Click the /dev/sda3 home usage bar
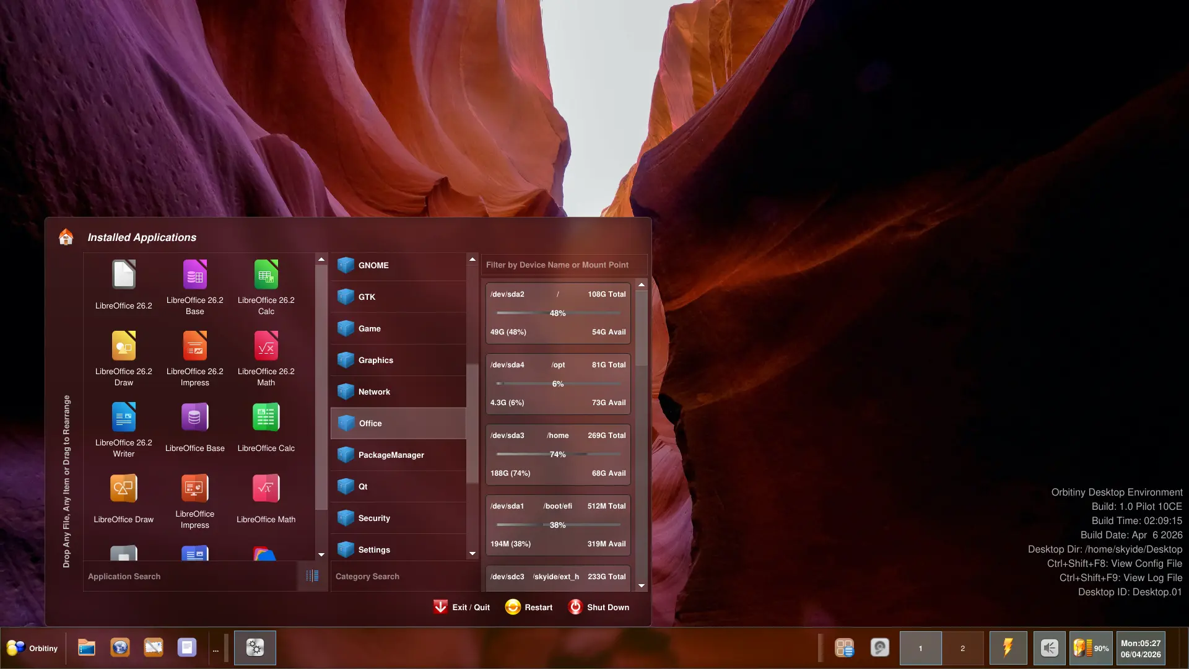This screenshot has height=669, width=1189. 558,454
